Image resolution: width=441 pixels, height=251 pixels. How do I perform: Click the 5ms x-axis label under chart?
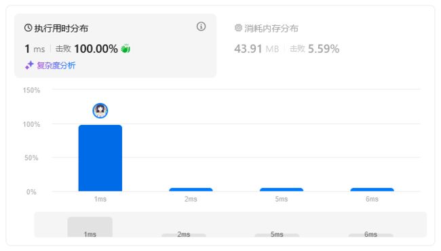point(282,199)
